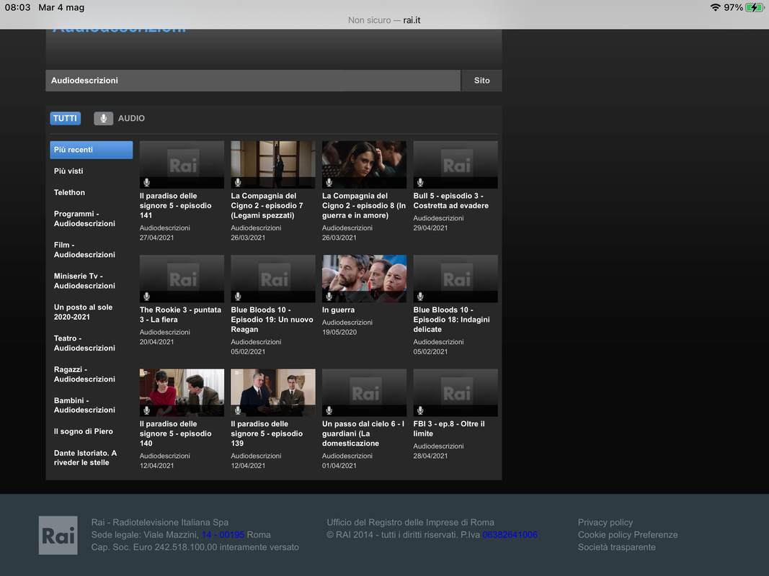Open Cookie policy Preferenze link
Viewport: 769px width, 576px height.
pos(628,535)
